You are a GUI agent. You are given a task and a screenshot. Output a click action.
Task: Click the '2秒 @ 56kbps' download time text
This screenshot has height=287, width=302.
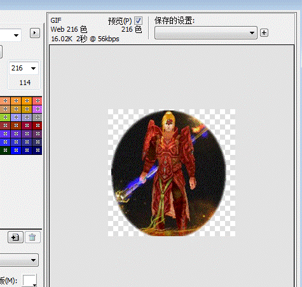(x=98, y=39)
